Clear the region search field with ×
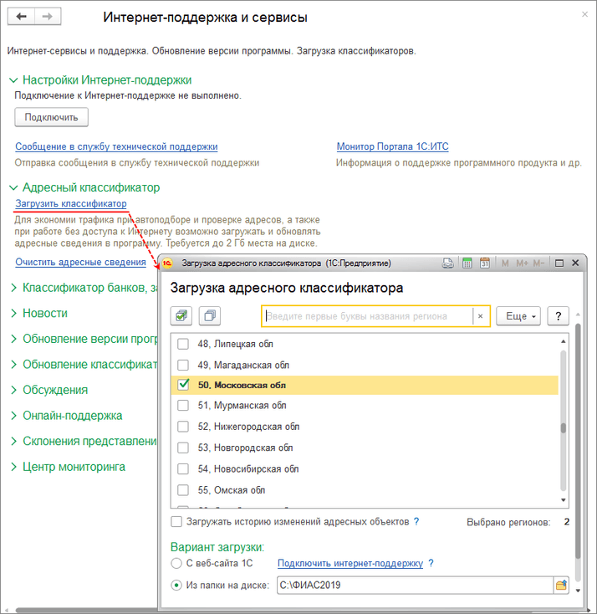597x614 pixels. pyautogui.click(x=480, y=316)
